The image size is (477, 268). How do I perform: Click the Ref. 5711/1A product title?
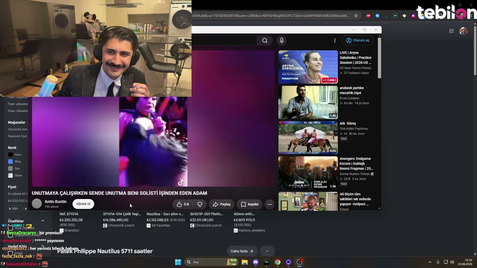[69, 214]
